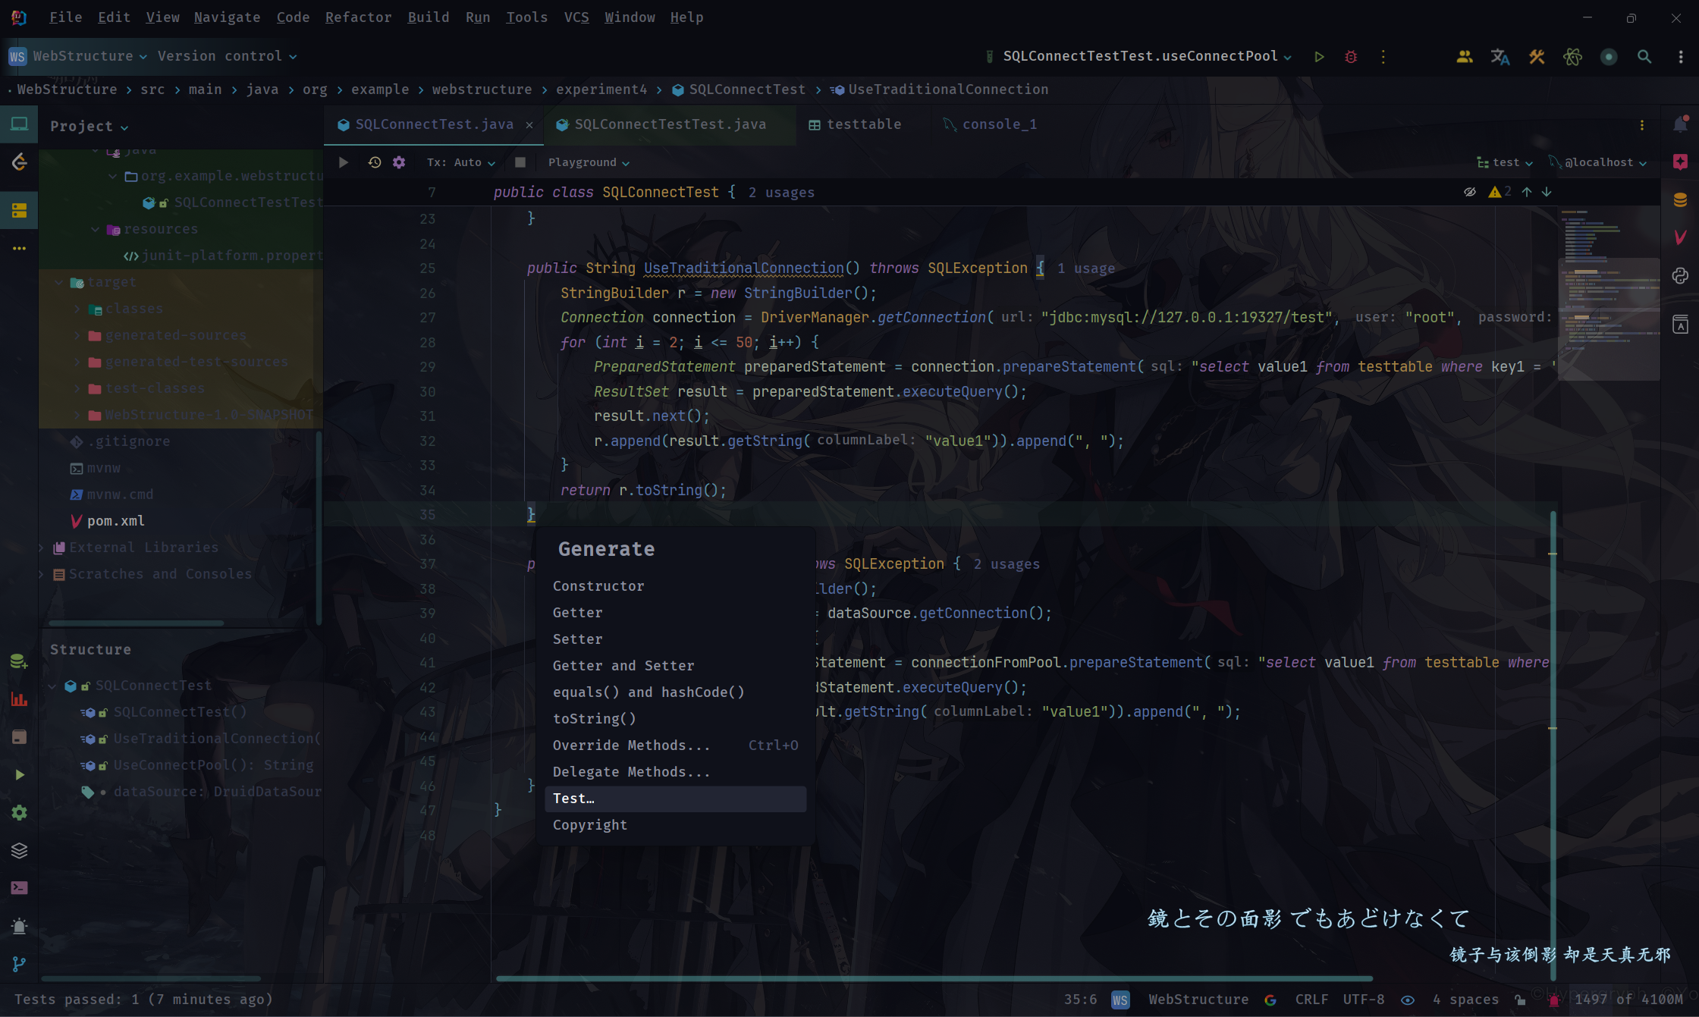Open Playground resolve mode dropdown
This screenshot has height=1017, width=1699.
[589, 162]
